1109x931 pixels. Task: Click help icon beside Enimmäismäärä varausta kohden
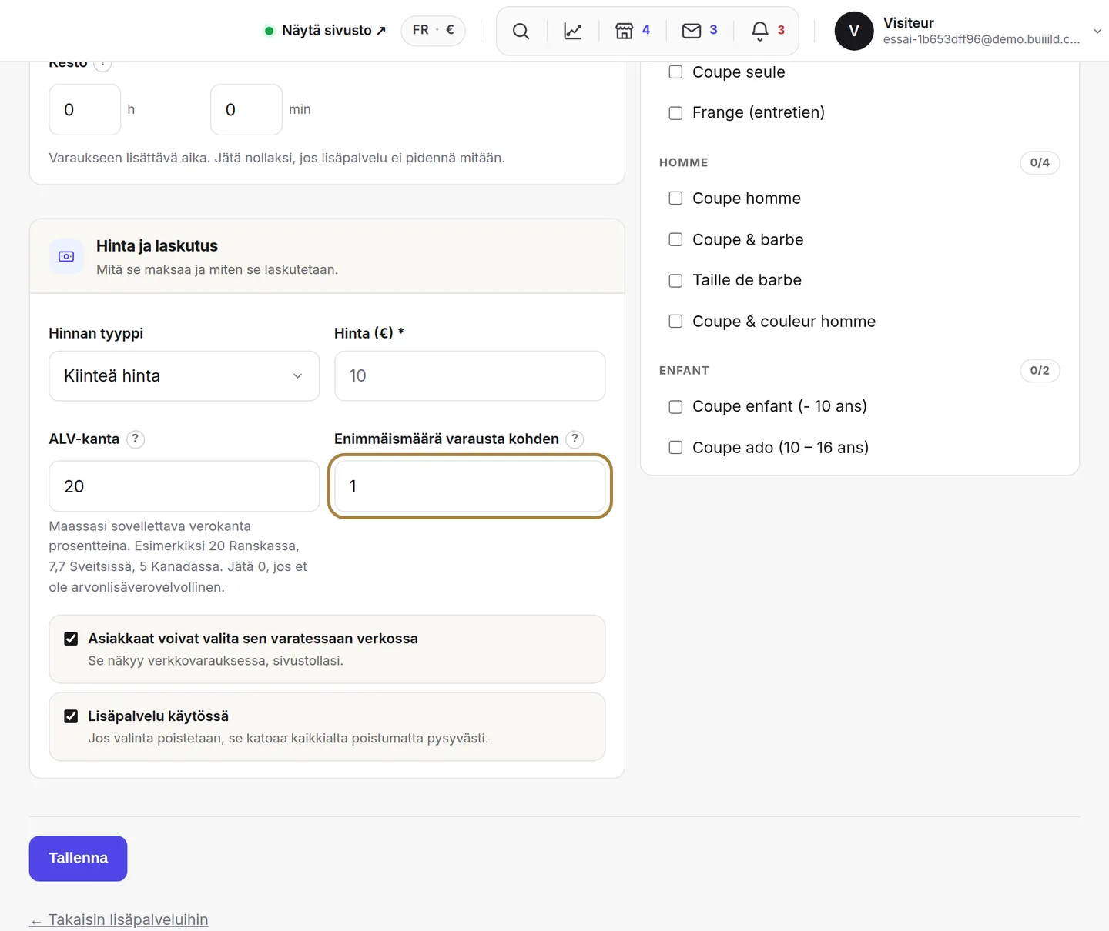(575, 439)
